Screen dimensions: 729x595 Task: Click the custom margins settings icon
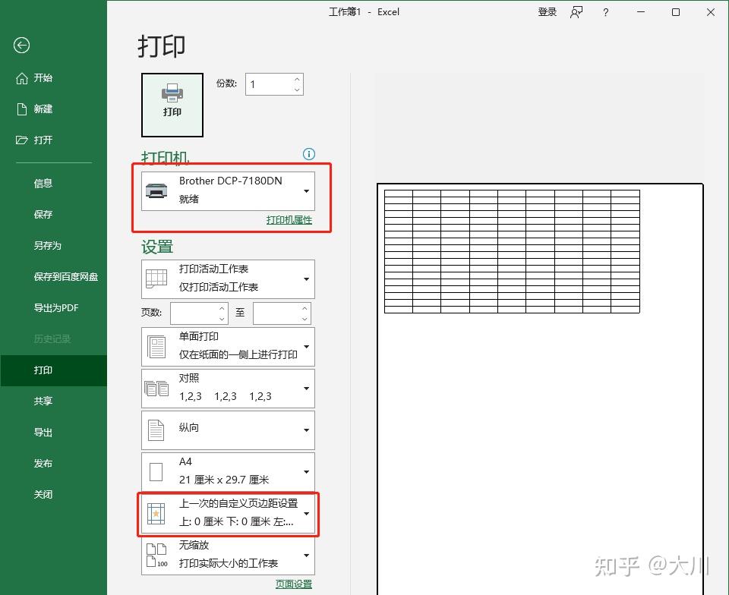pos(157,514)
